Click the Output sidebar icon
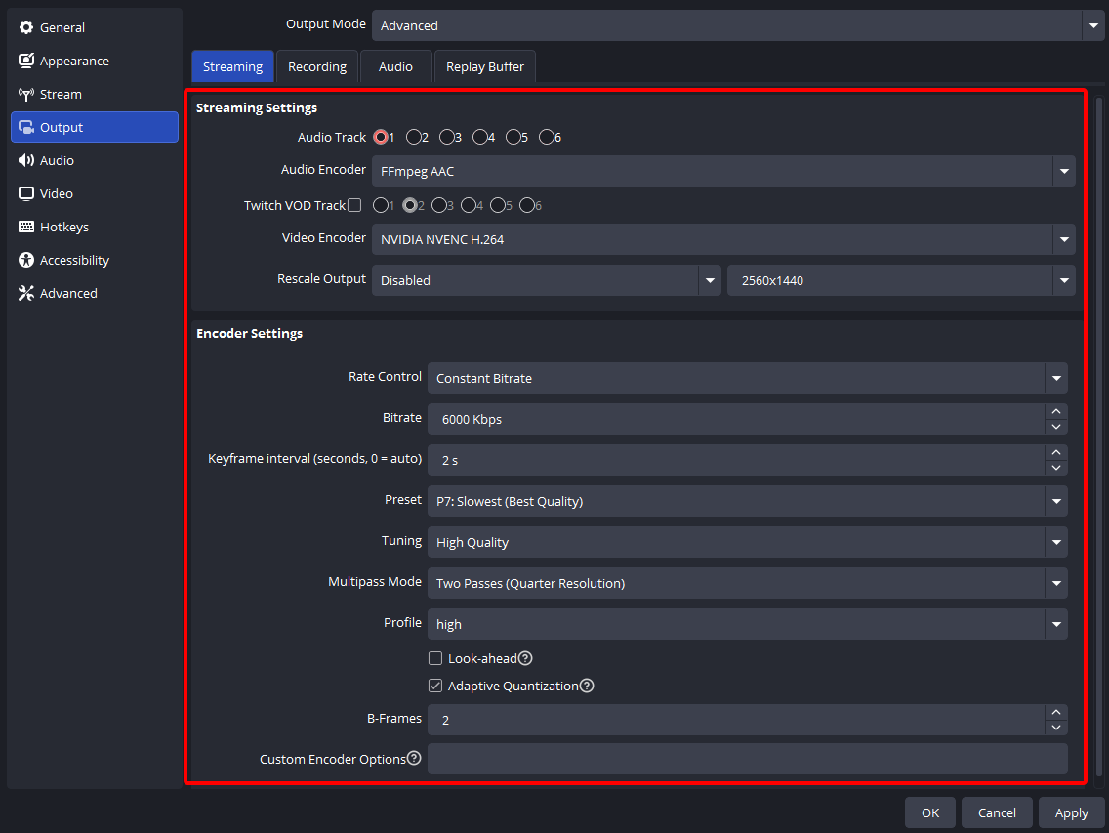1109x833 pixels. click(26, 127)
